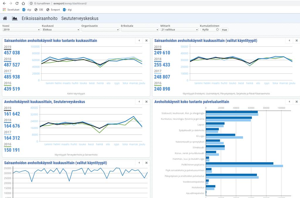Click the 2016 value 240 898
Screen dimensions: 300x198
coord(162,89)
